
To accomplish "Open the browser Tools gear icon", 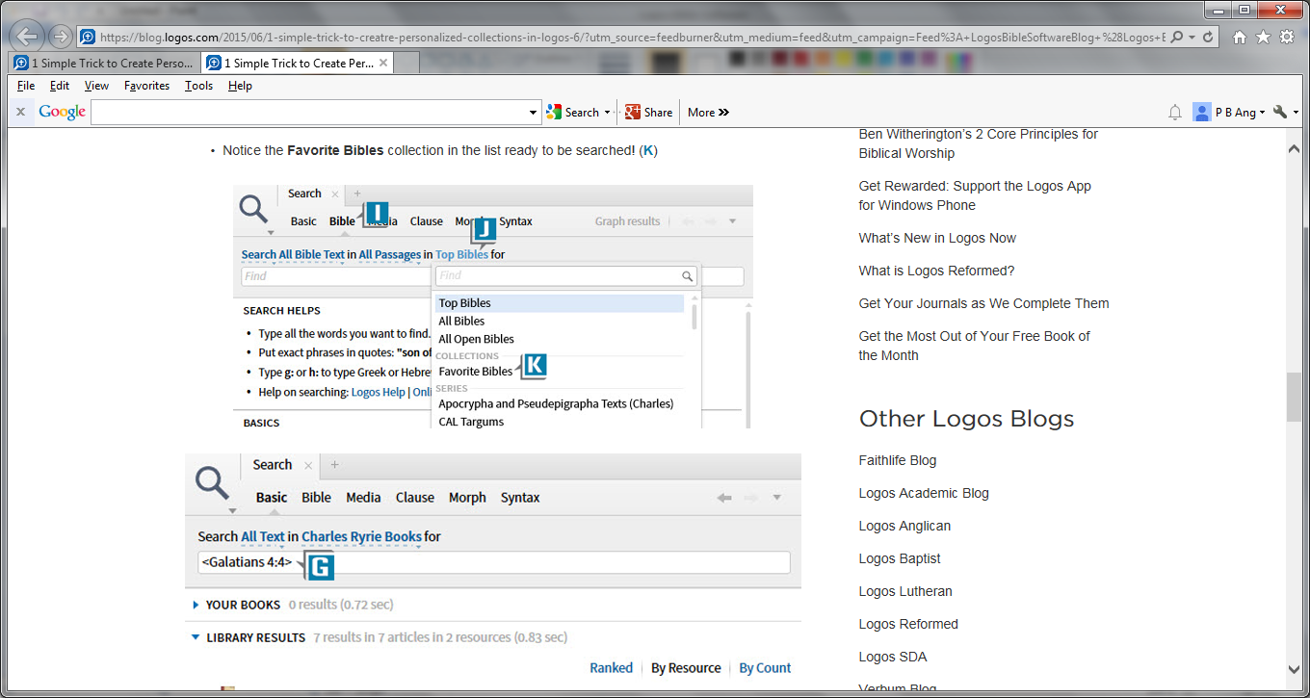I will [x=1286, y=37].
